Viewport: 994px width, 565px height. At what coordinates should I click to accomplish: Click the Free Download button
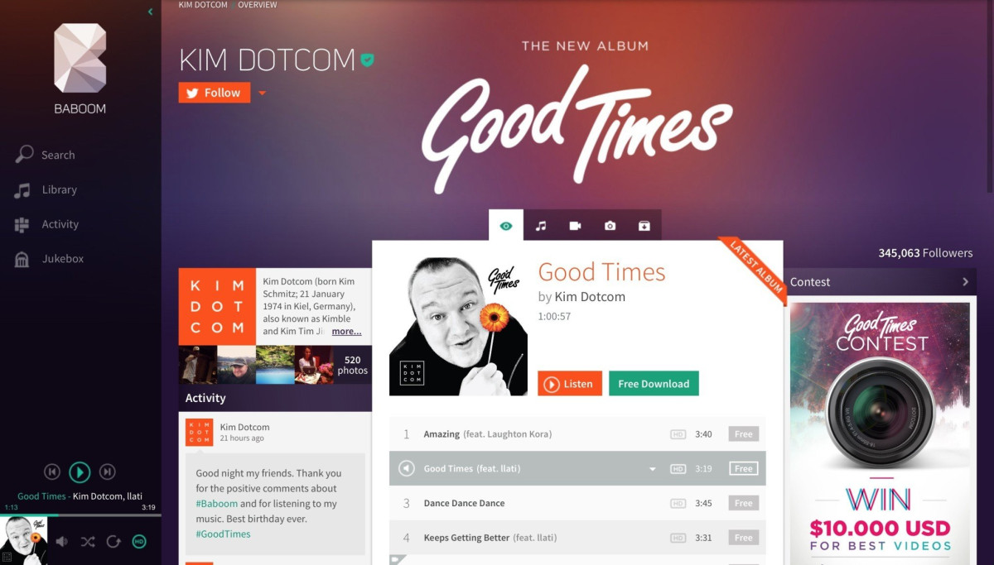click(654, 384)
